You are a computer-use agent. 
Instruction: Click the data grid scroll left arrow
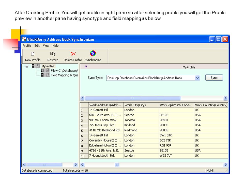(82, 165)
